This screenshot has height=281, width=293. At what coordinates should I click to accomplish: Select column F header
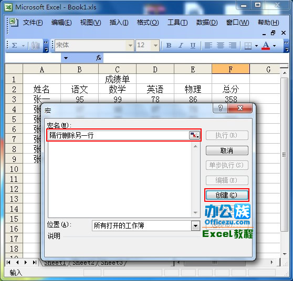coord(231,69)
